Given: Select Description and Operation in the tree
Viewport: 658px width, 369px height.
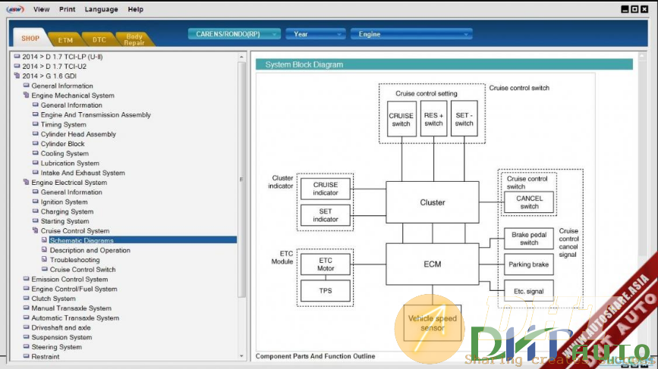Looking at the screenshot, I should pos(90,250).
